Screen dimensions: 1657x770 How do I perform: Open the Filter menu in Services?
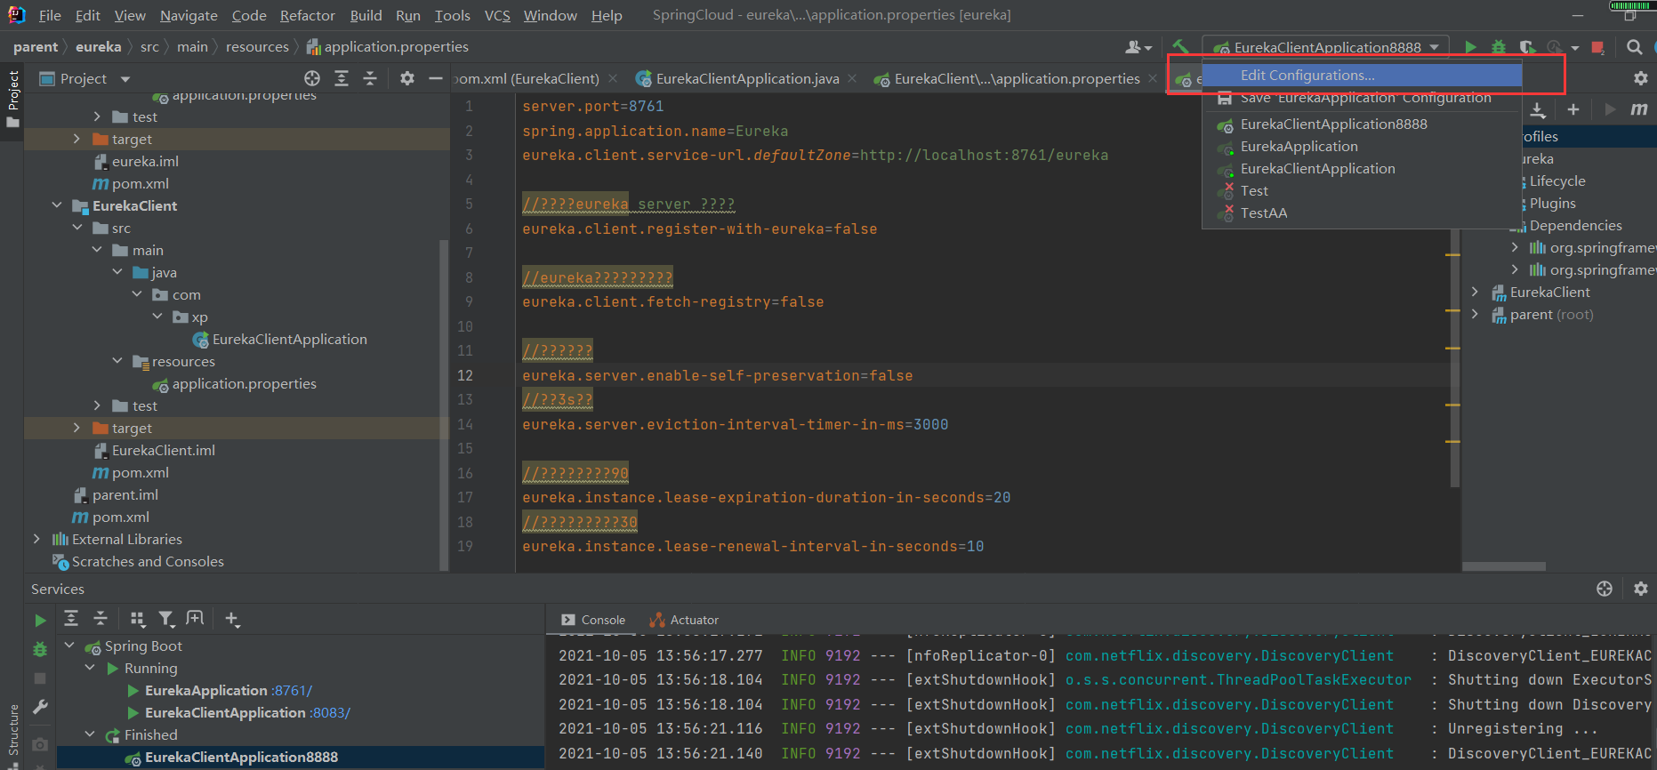166,618
